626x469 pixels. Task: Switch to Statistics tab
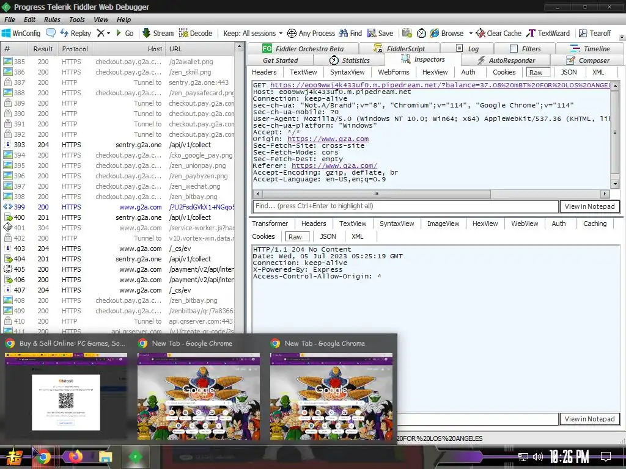click(350, 60)
